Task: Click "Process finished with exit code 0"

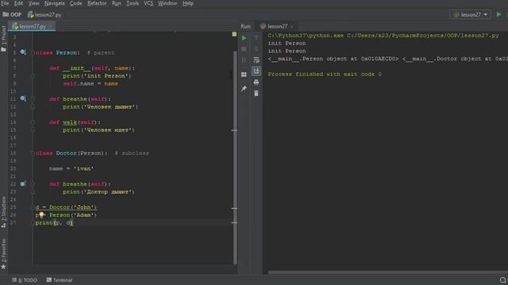Action: tap(325, 74)
